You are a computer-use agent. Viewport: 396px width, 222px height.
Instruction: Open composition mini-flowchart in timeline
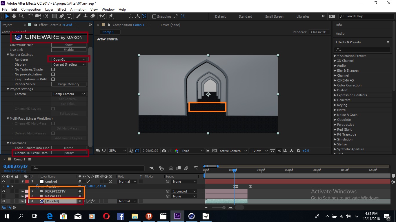152,168
